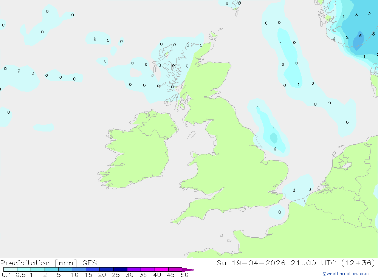Select the 30–35 mm purple legend segment

tap(134, 269)
